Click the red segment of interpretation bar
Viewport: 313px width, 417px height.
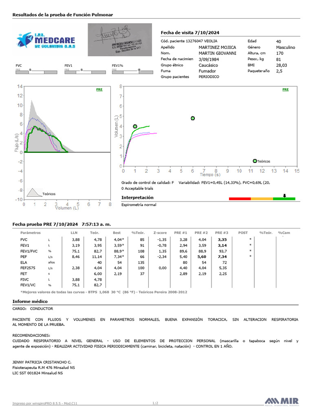pos(240,199)
